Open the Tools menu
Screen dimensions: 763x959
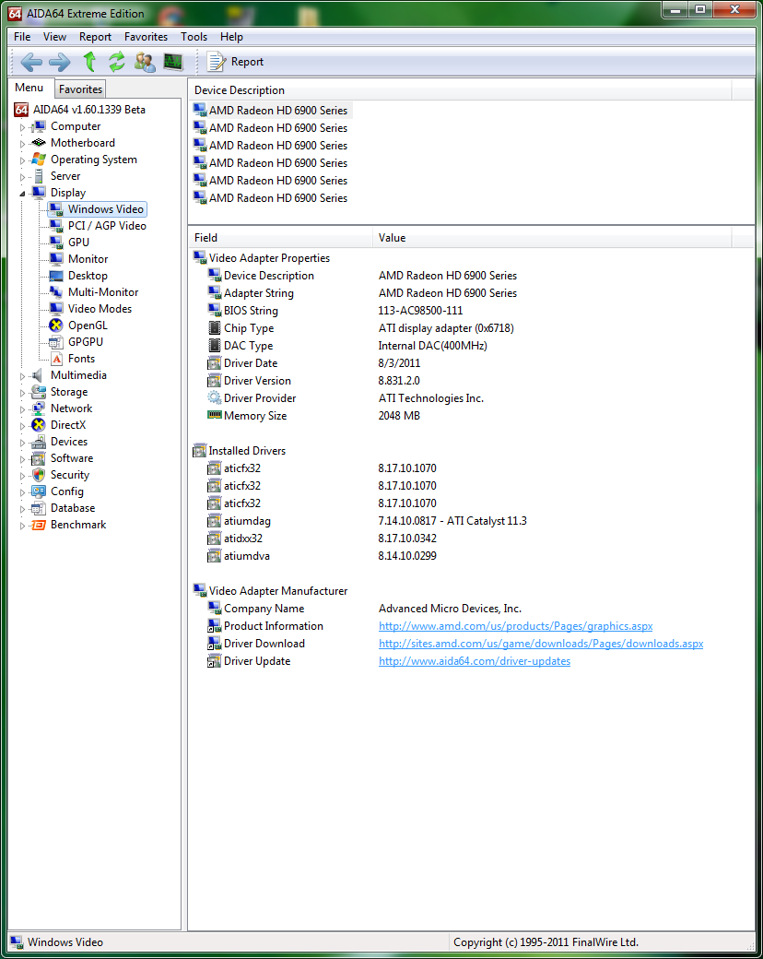[194, 37]
